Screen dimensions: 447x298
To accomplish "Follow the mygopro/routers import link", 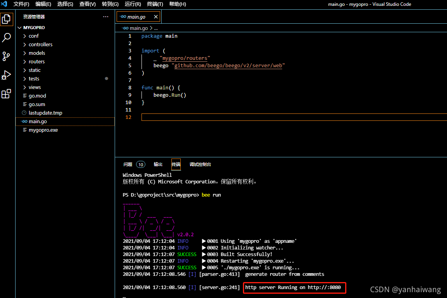I will pyautogui.click(x=185, y=58).
